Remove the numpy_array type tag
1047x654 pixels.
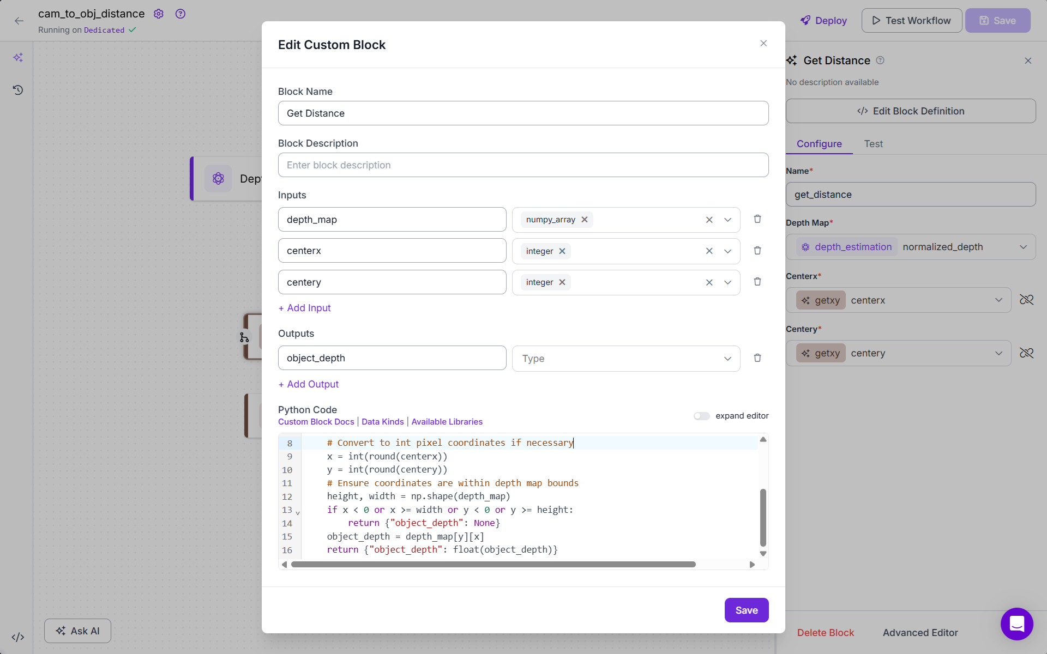[x=585, y=220]
